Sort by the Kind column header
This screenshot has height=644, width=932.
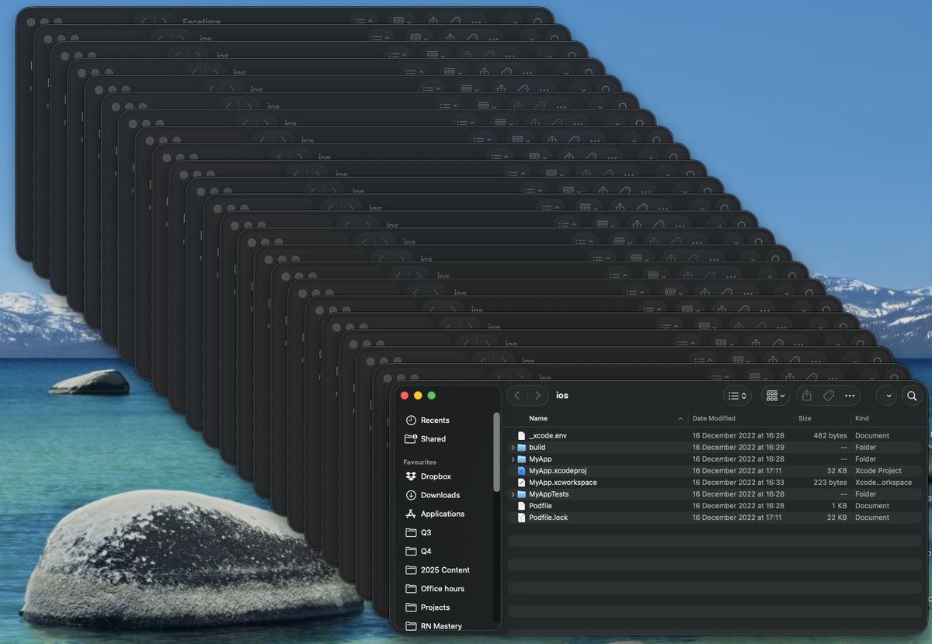pos(861,418)
